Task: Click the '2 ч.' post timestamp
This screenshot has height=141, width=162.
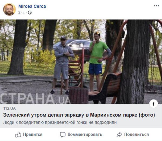Action: click(x=21, y=13)
